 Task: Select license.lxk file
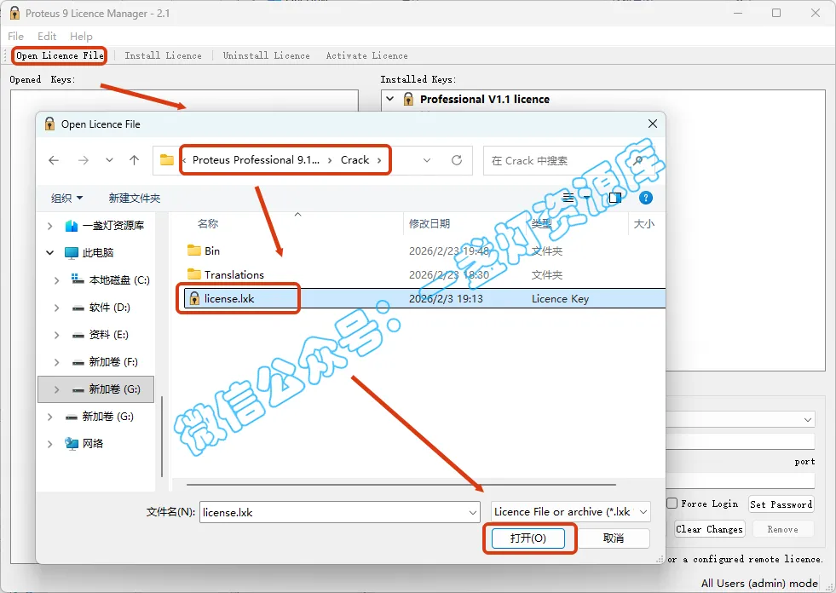(228, 299)
